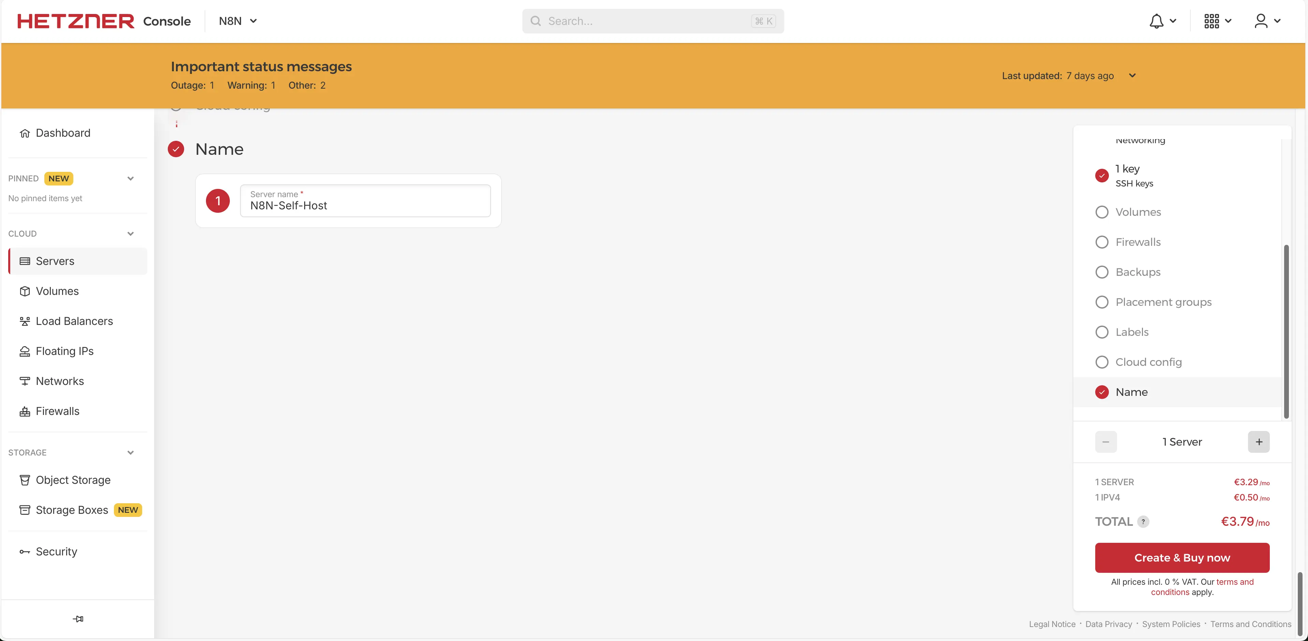Image resolution: width=1308 pixels, height=641 pixels.
Task: Open the N8N project dropdown
Action: coord(238,21)
